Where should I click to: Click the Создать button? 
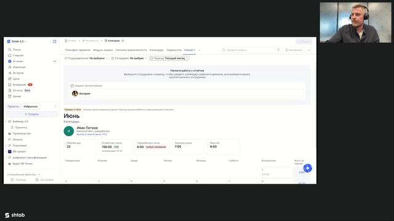[x=31, y=114]
